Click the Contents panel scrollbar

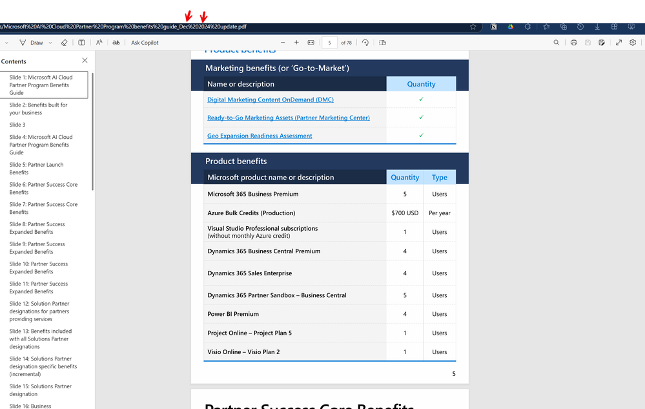coord(92,132)
